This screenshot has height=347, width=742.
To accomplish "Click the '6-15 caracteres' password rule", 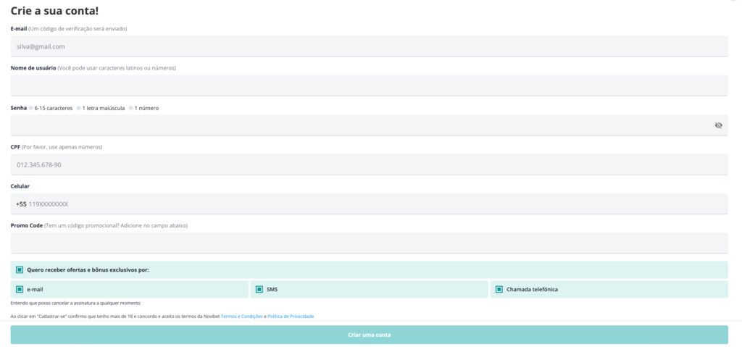I will click(x=54, y=109).
